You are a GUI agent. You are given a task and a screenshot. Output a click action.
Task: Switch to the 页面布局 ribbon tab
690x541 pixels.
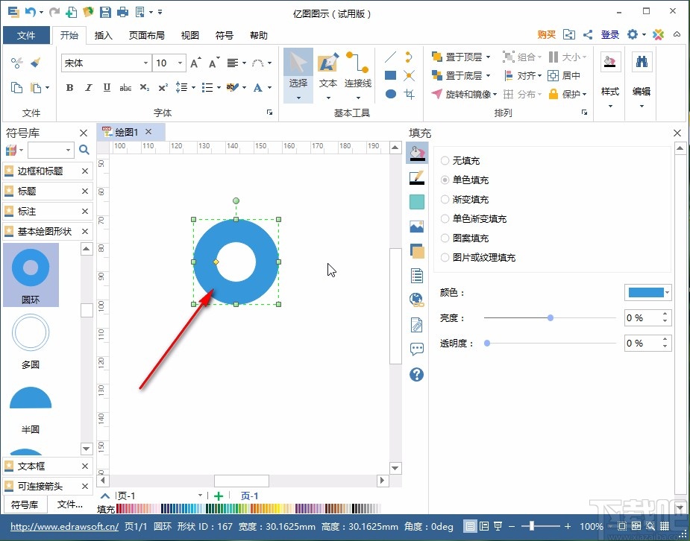pyautogui.click(x=146, y=35)
